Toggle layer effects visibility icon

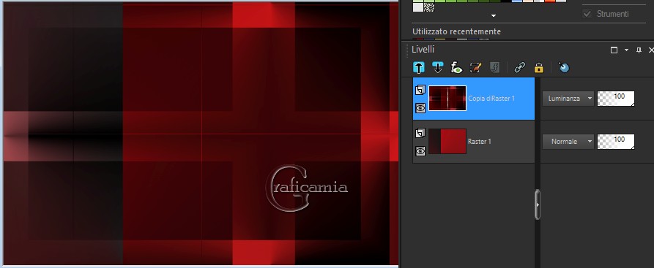(x=456, y=67)
